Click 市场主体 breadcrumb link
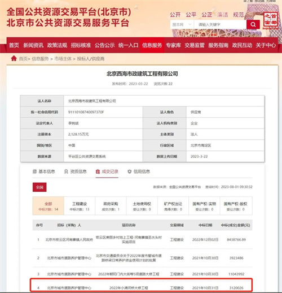 pos(63,59)
